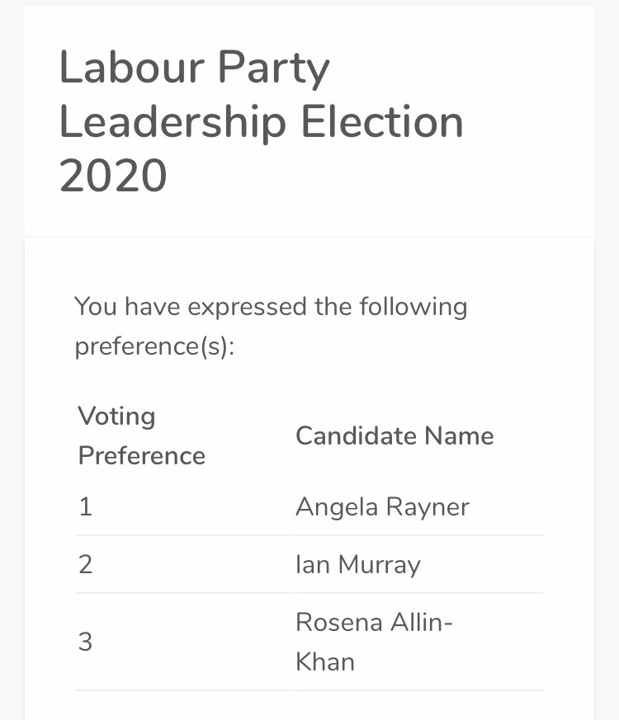The width and height of the screenshot is (619, 720).
Task: Select the Candidate Name column header
Action: 395,435
